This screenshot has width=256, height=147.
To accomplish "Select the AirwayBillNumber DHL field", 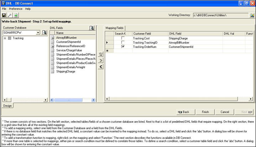I will tap(67, 38).
